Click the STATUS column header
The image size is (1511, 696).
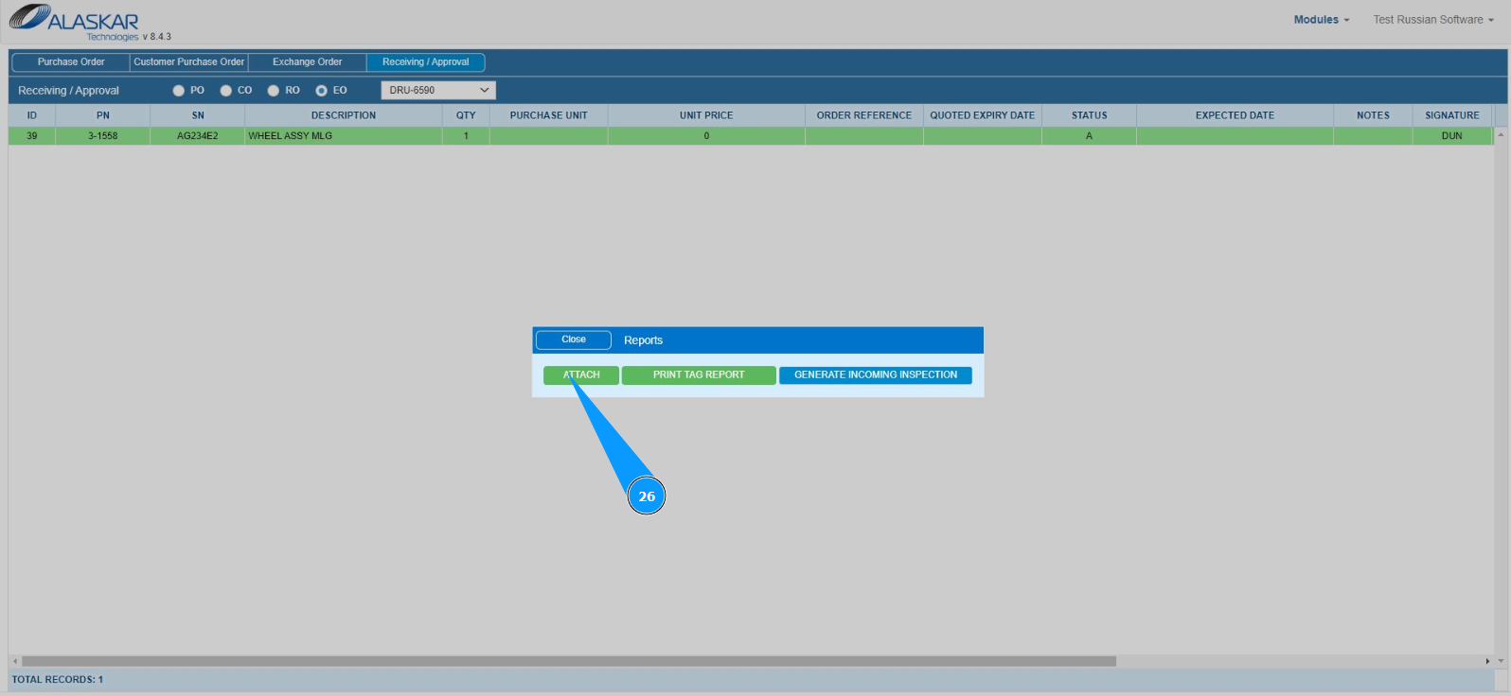1090,115
